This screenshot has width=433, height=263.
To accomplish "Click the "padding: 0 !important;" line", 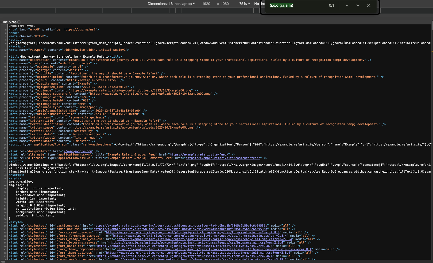I will tap(35, 216).
